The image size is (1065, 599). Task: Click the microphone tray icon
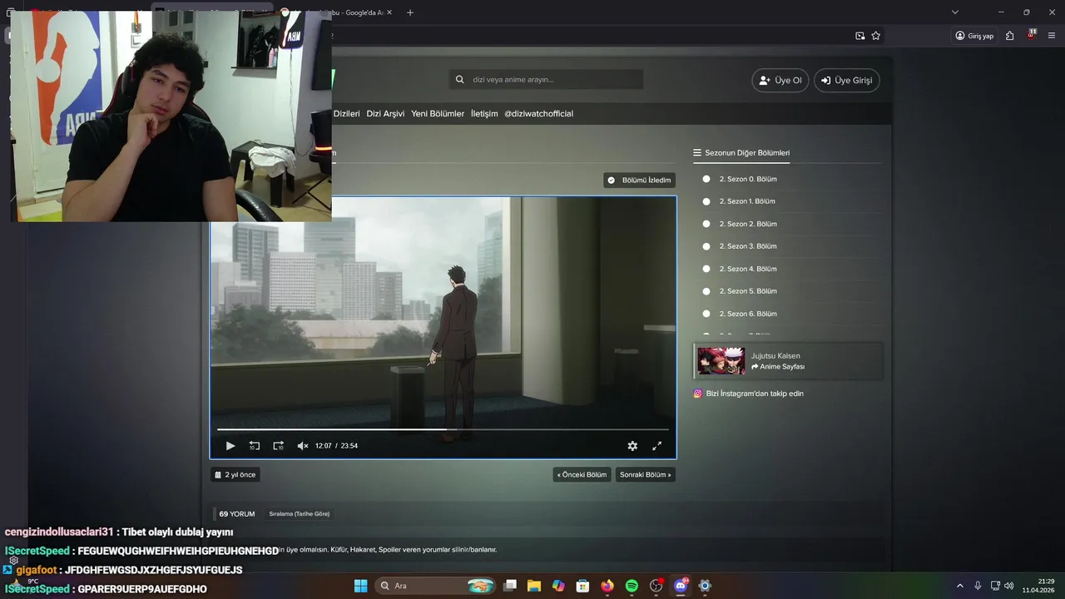click(978, 586)
